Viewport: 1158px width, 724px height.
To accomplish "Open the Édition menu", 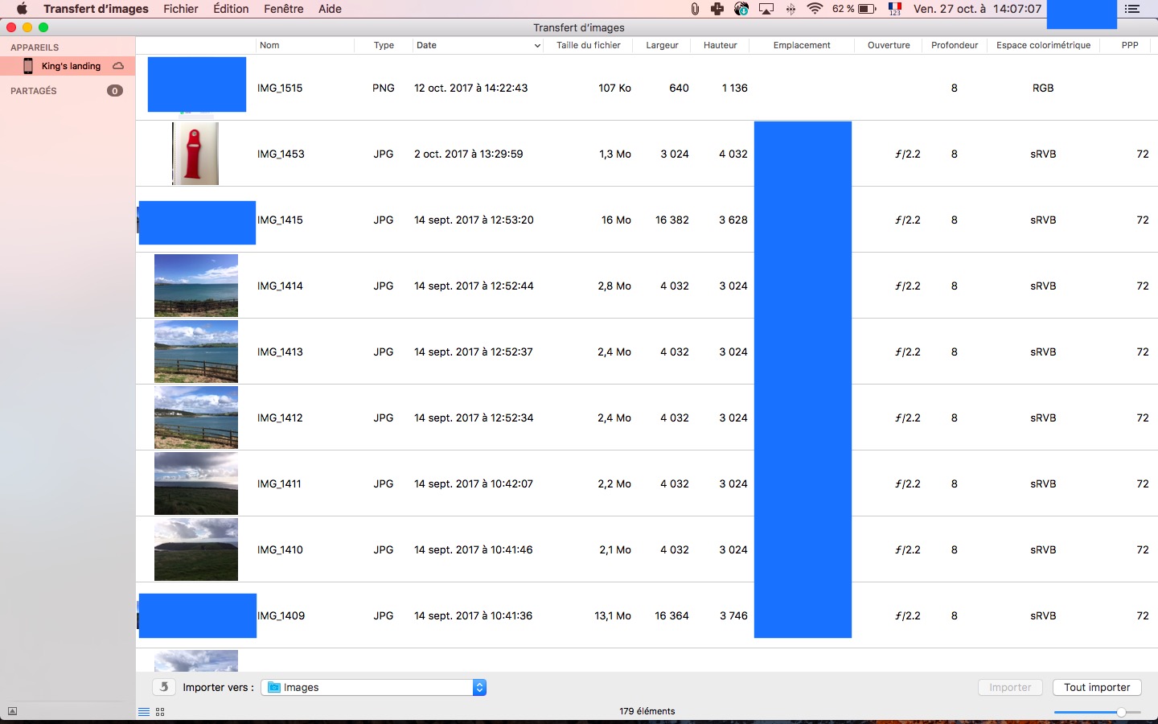I will tap(231, 9).
